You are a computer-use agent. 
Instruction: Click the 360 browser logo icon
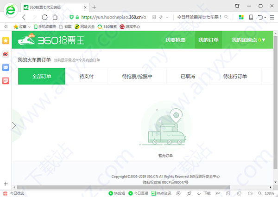coord(11,10)
